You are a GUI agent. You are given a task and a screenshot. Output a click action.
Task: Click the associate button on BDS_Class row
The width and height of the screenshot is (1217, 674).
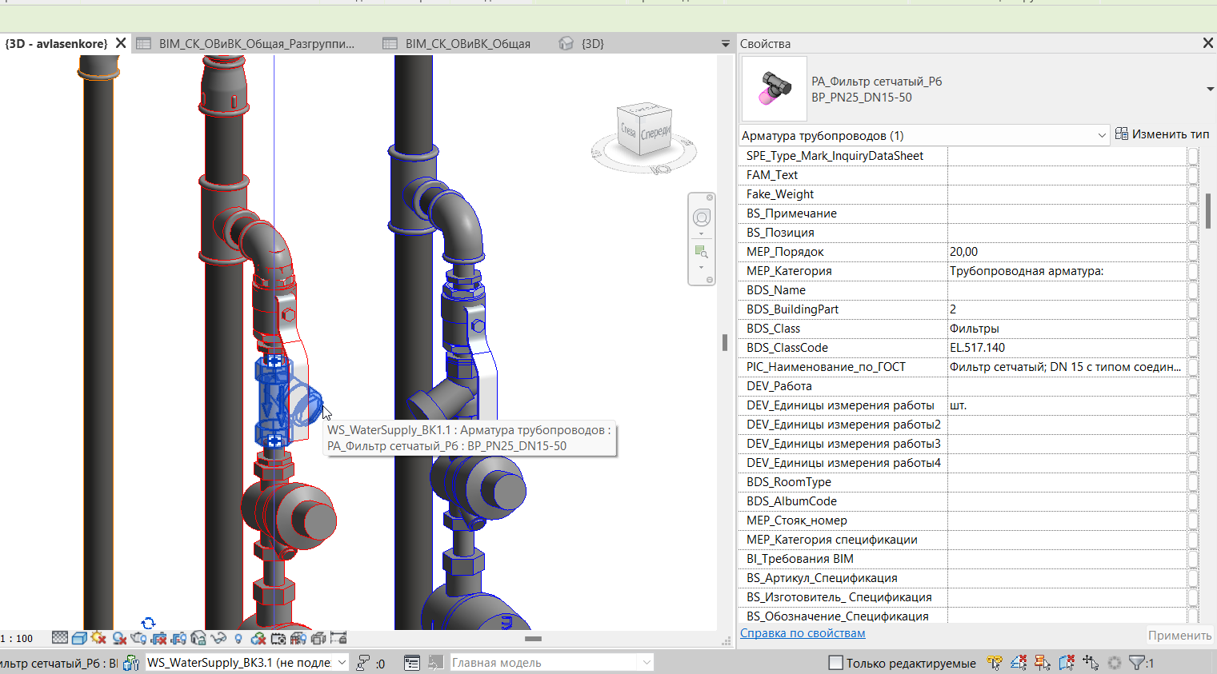[1193, 329]
